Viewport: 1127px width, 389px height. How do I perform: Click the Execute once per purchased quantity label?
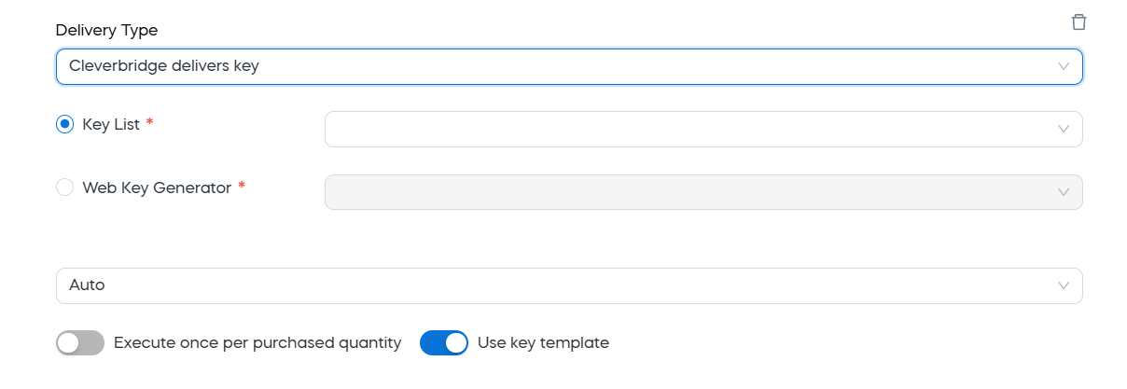257,343
